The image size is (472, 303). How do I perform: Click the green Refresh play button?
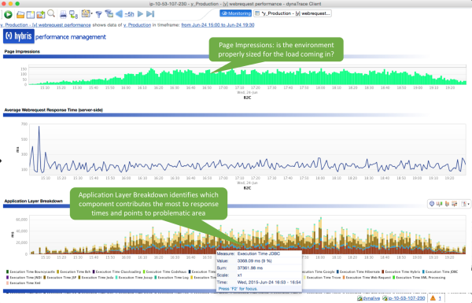(x=8, y=14)
